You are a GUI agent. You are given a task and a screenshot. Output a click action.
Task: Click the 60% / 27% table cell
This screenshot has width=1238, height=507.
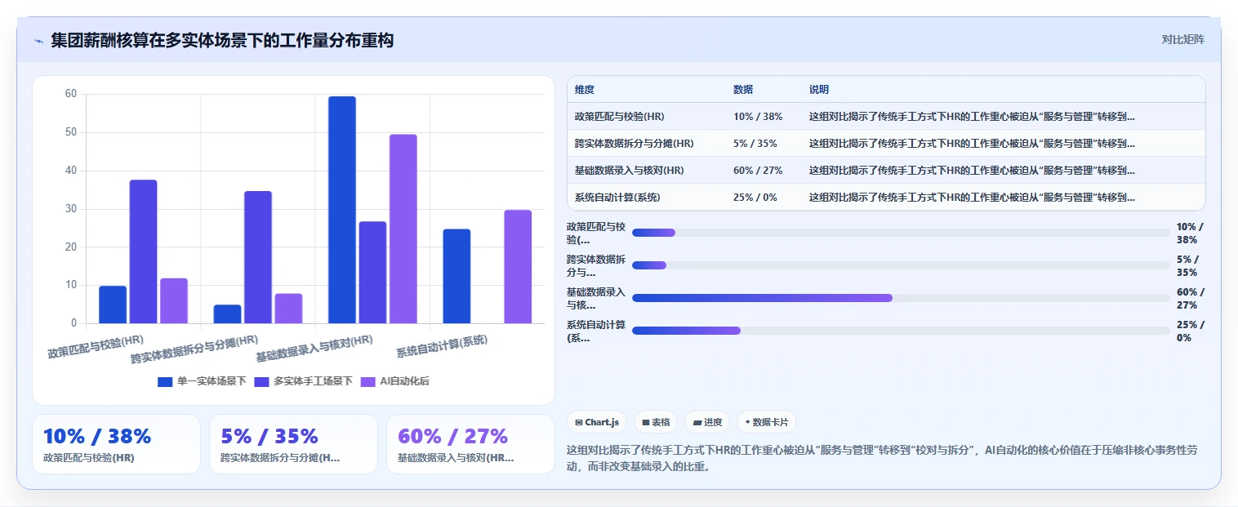click(x=758, y=171)
